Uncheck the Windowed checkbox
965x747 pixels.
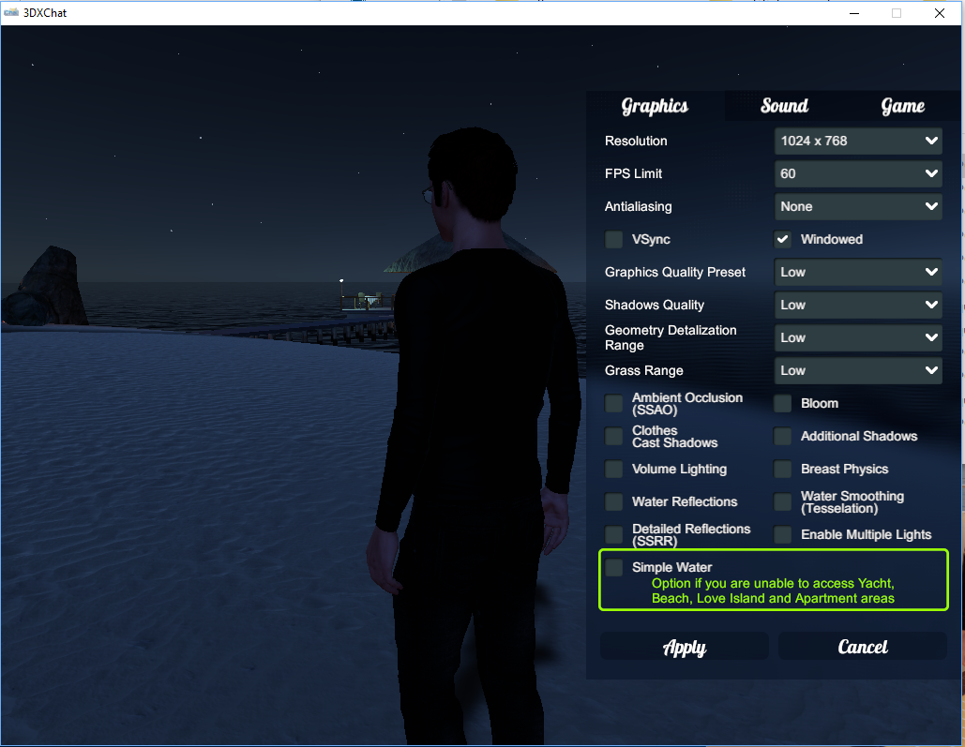[782, 239]
